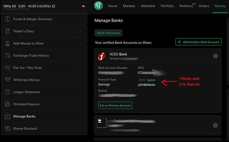Viewport: 229px width, 142px height.
Task: Open the Money tab
Action: pos(220,6)
